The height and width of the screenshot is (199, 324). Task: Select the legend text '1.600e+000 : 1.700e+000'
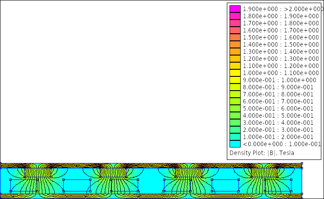pyautogui.click(x=281, y=30)
